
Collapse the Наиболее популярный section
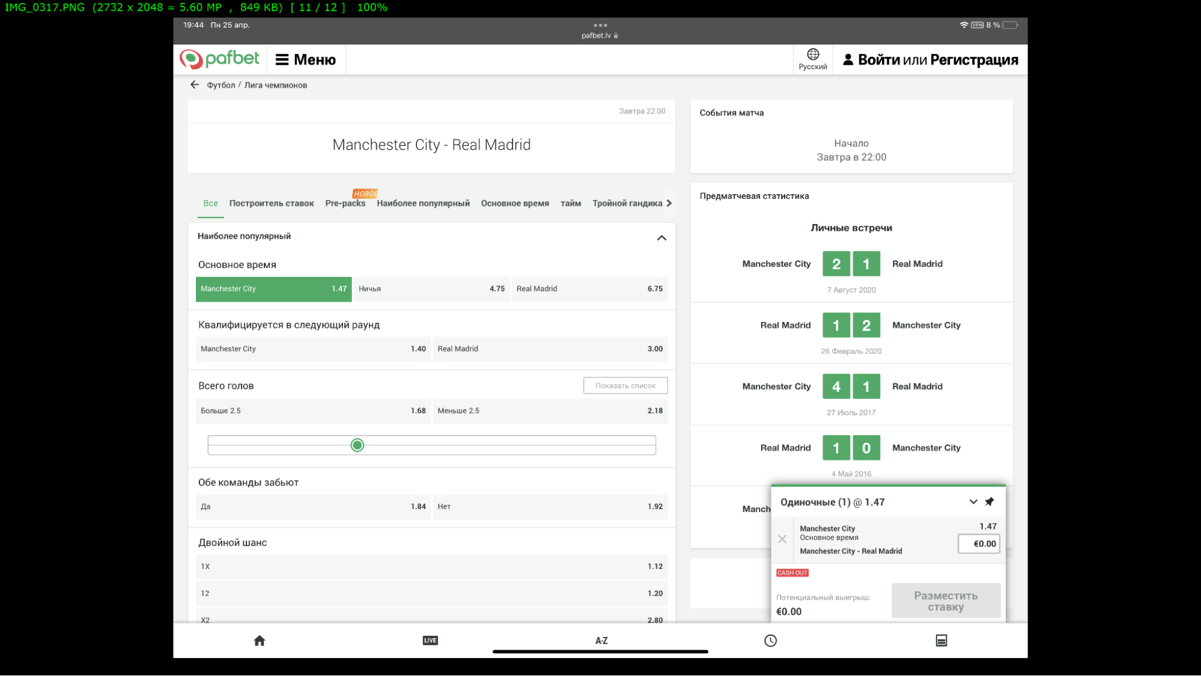click(661, 238)
